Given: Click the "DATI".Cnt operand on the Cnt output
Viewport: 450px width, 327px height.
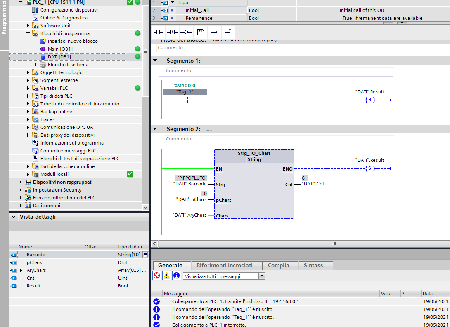Looking at the screenshot, I should (313, 184).
